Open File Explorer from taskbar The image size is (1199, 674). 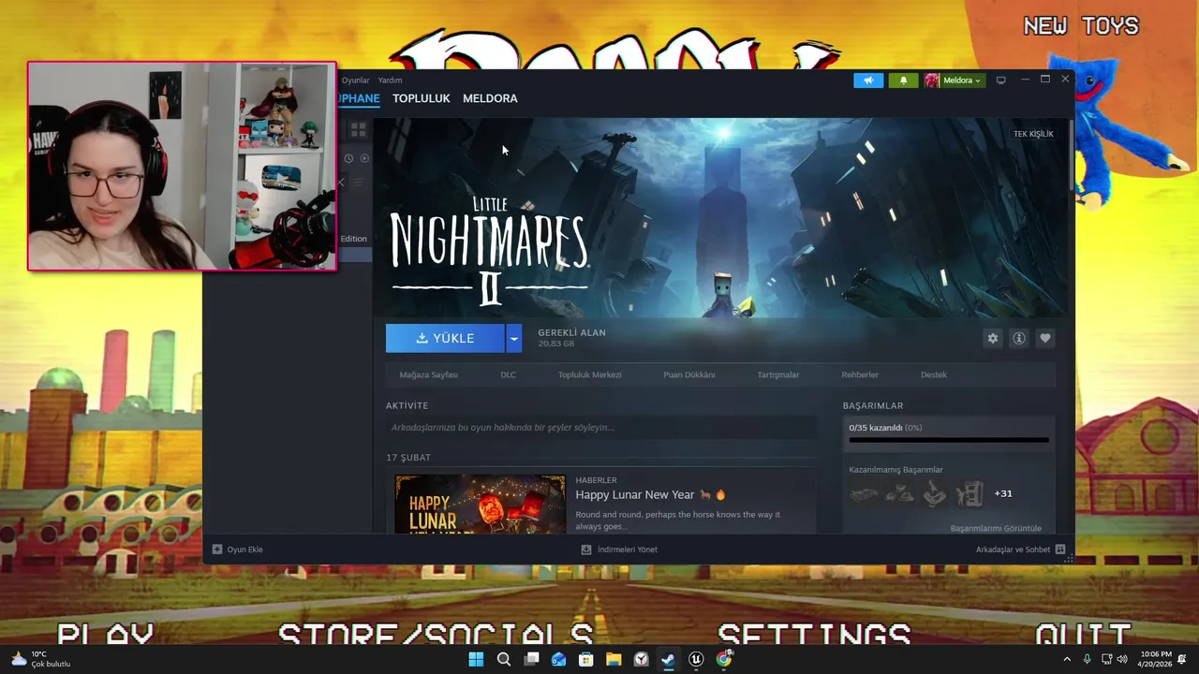click(x=614, y=659)
